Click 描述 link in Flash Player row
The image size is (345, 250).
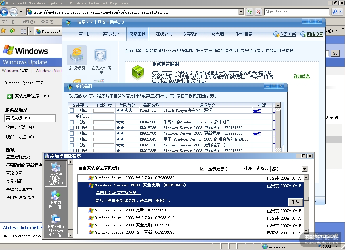257,110
